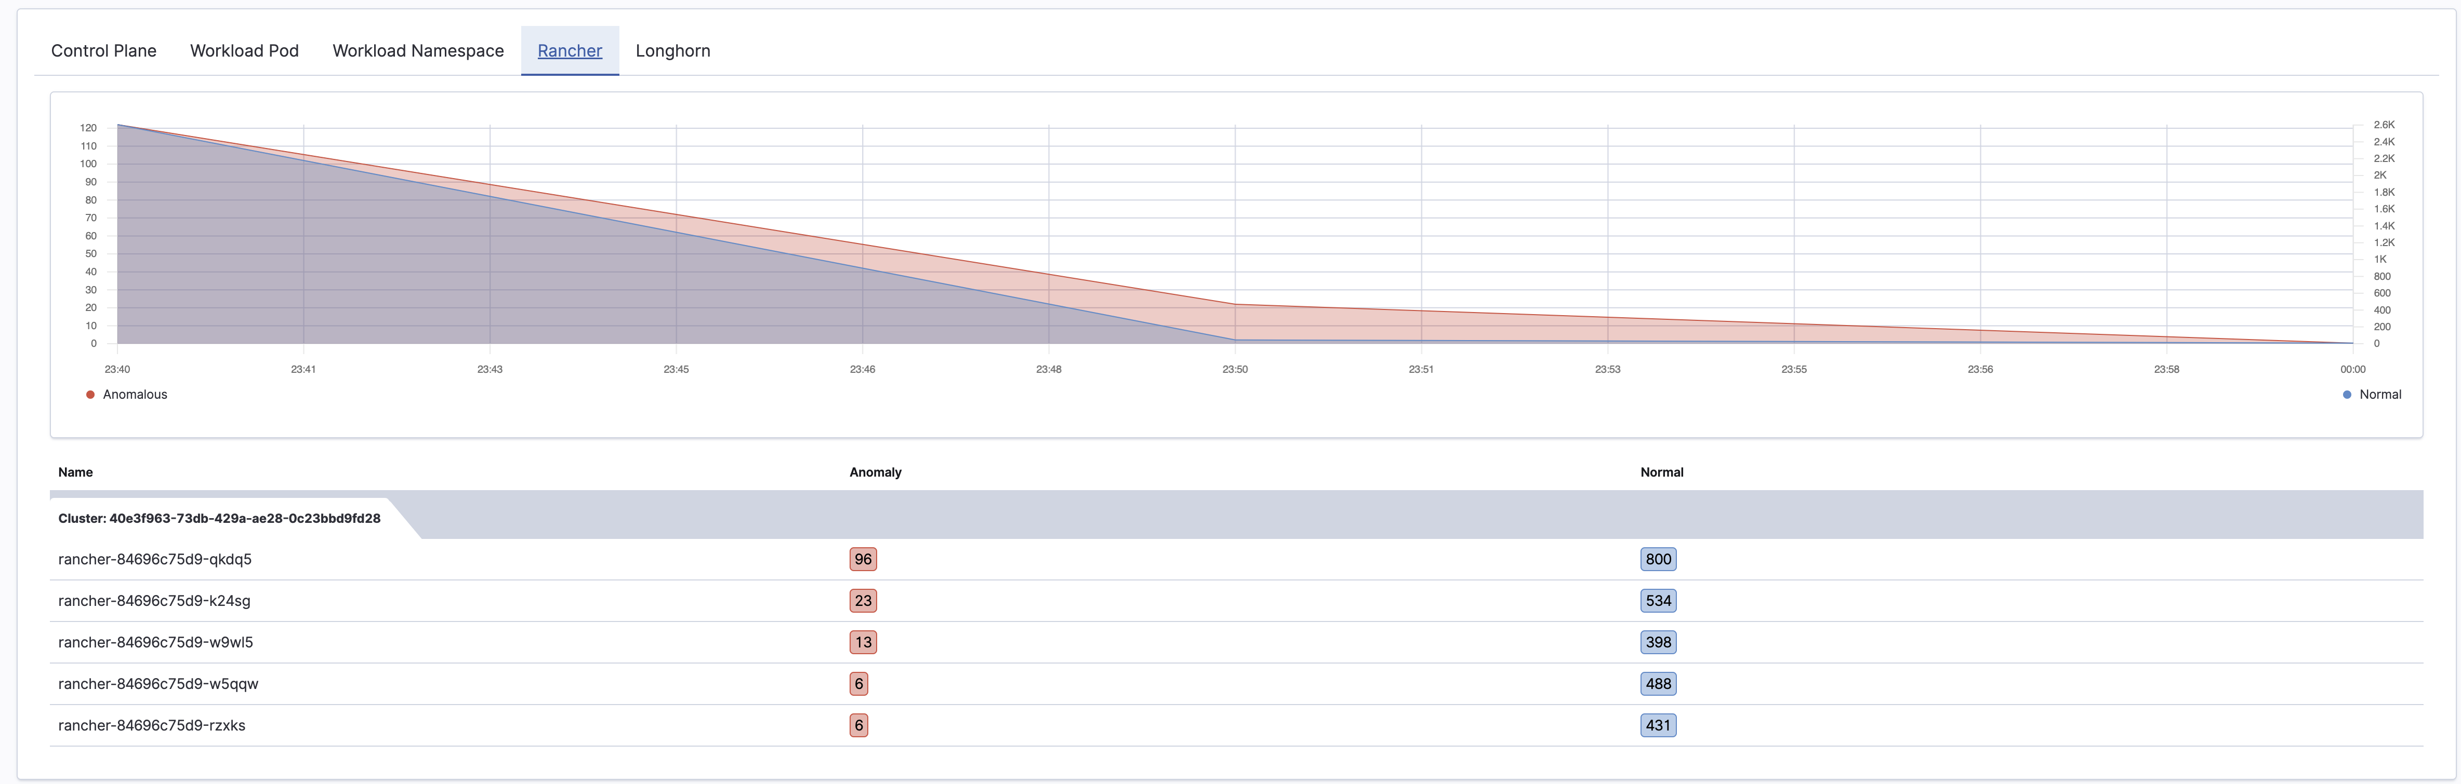Switch to the Control Plane tab

(103, 50)
